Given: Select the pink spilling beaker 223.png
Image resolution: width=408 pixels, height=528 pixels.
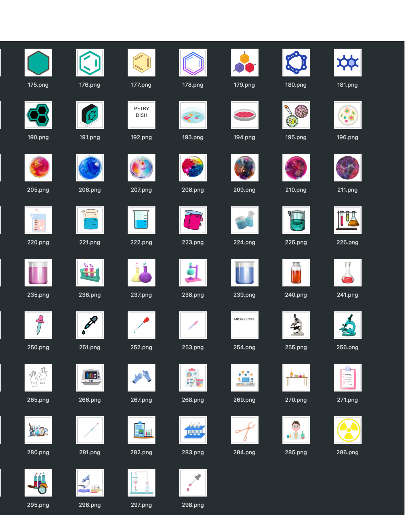Looking at the screenshot, I should [193, 220].
